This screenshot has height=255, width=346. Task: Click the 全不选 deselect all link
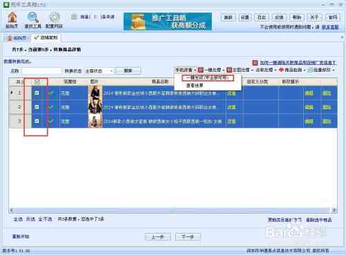[x=45, y=219]
